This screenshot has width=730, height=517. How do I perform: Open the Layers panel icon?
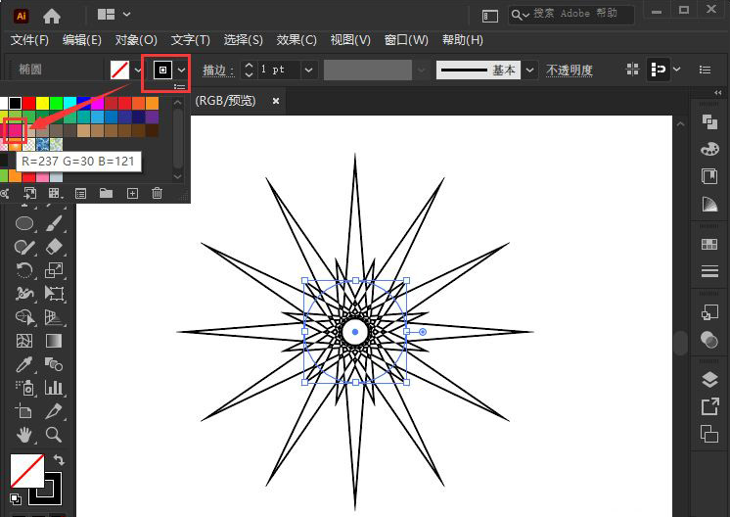(x=709, y=380)
